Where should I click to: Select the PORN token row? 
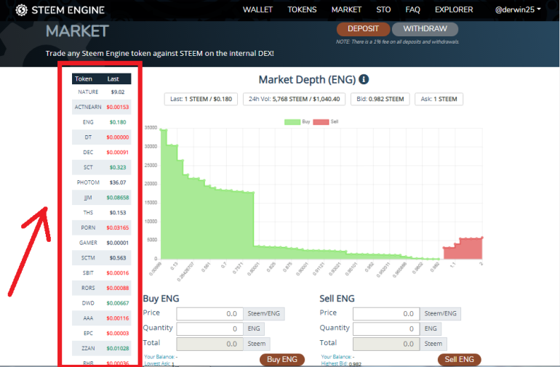tap(101, 227)
